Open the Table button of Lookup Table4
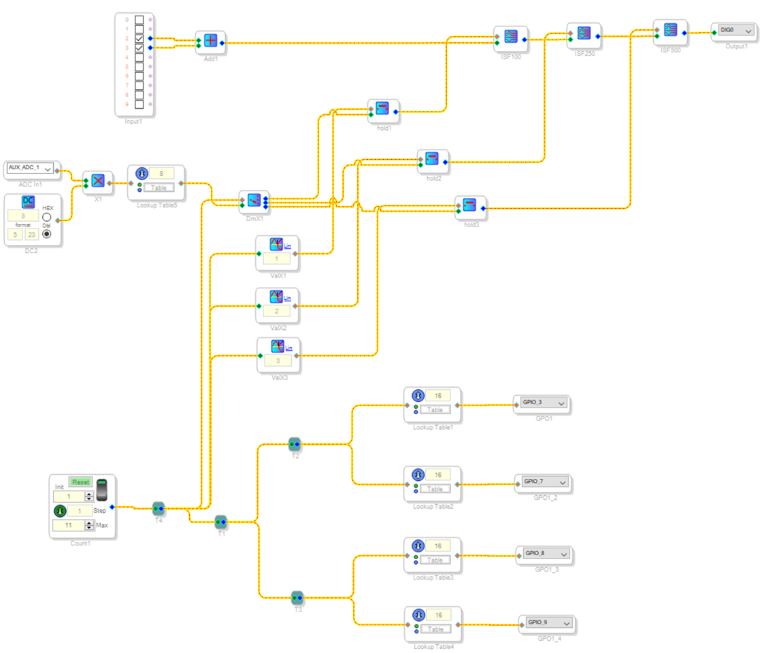The image size is (764, 653). click(x=435, y=629)
